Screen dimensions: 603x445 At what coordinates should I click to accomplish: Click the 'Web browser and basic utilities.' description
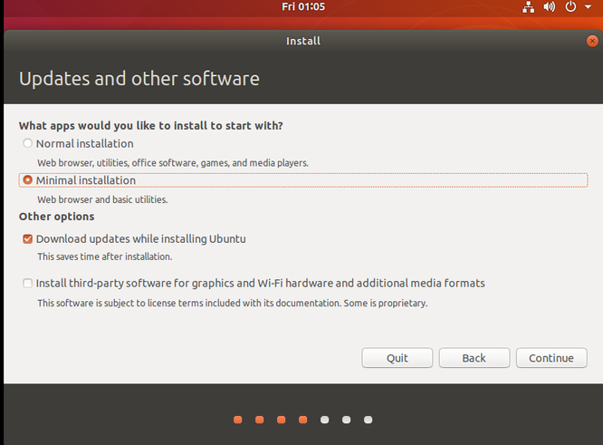[x=102, y=199]
